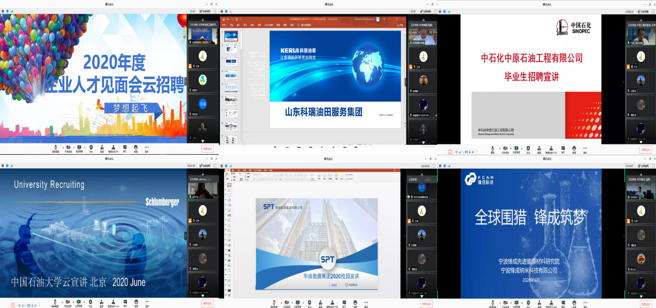The image size is (656, 308).
Task: Enter fullscreen in the balloon-slide meeting window
Action: point(215,11)
